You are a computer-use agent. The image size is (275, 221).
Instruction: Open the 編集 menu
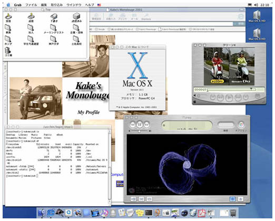(44, 5)
